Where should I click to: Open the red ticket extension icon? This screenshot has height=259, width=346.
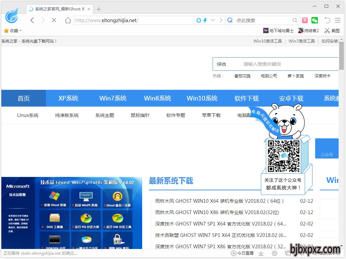tap(305, 20)
